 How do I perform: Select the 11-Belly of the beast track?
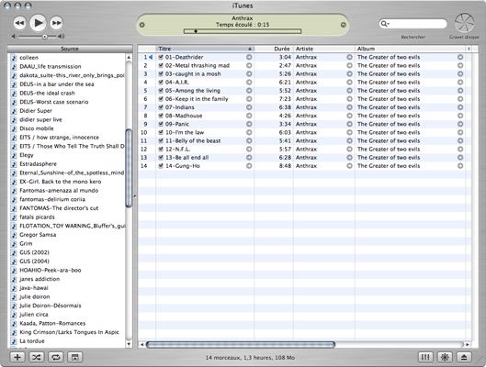304,140
